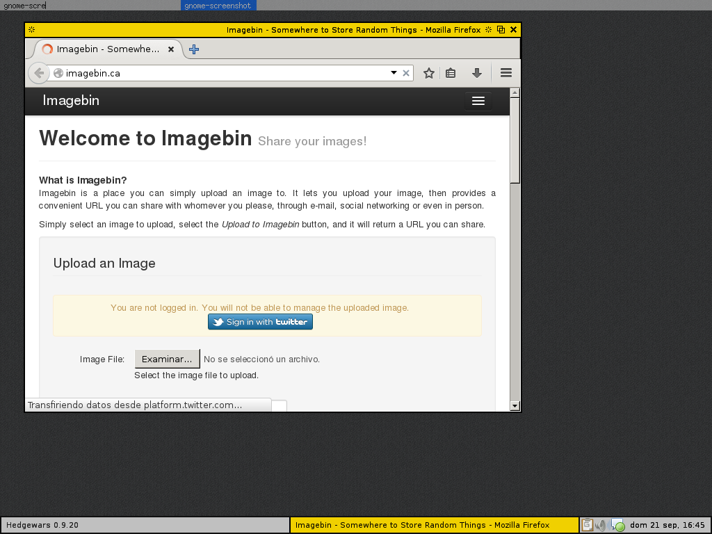This screenshot has width=712, height=534.
Task: Click the gnome-scre text entry at top-left
Action: [24, 6]
